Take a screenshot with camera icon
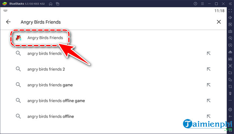Image resolution: width=234 pixels, height=134 pixels. [230, 66]
